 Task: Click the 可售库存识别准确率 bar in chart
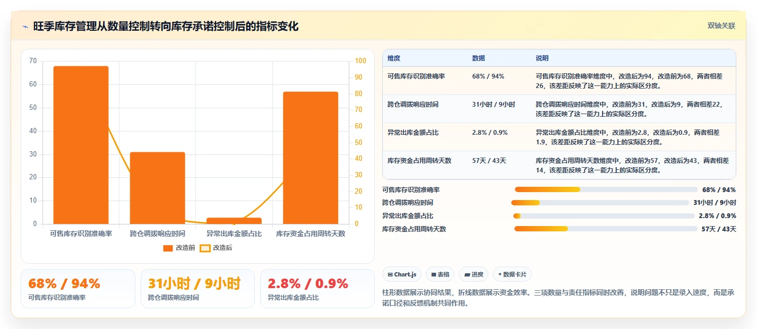(x=81, y=145)
